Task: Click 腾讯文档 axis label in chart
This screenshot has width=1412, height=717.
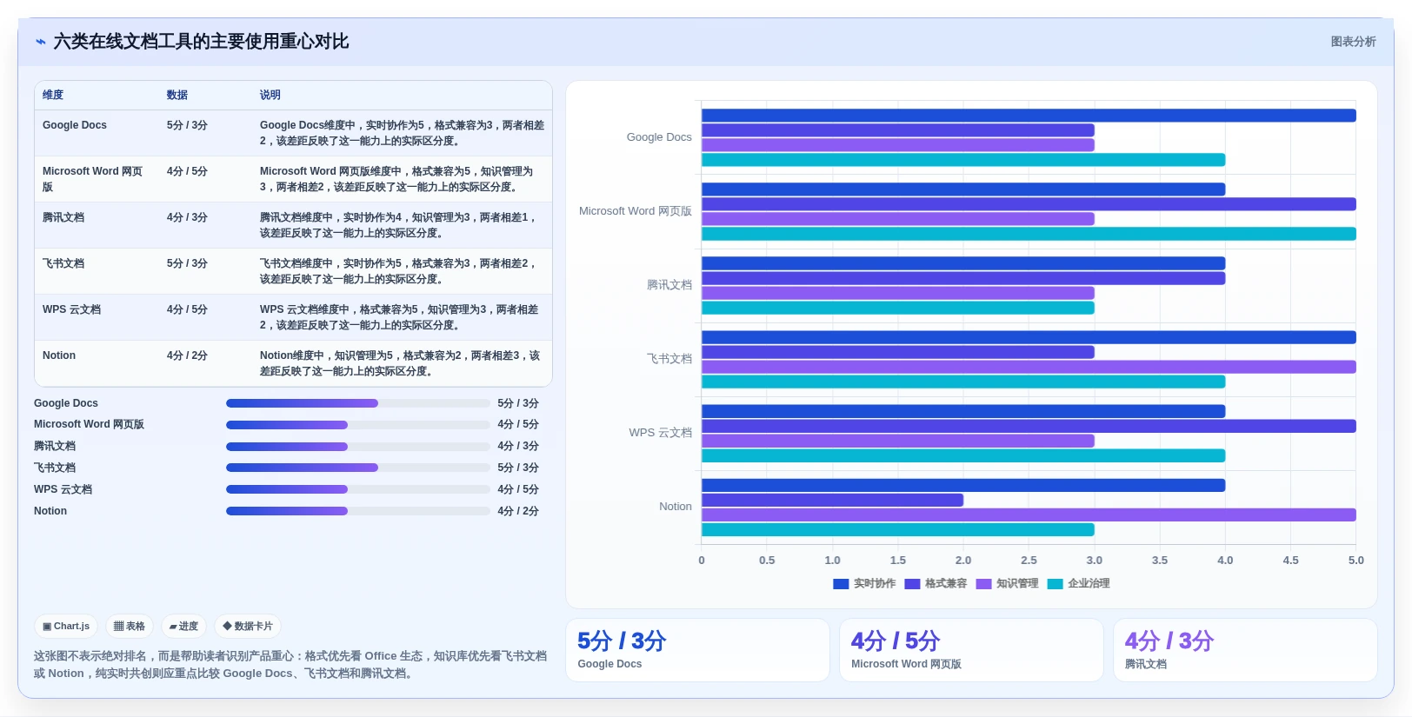Action: click(669, 285)
